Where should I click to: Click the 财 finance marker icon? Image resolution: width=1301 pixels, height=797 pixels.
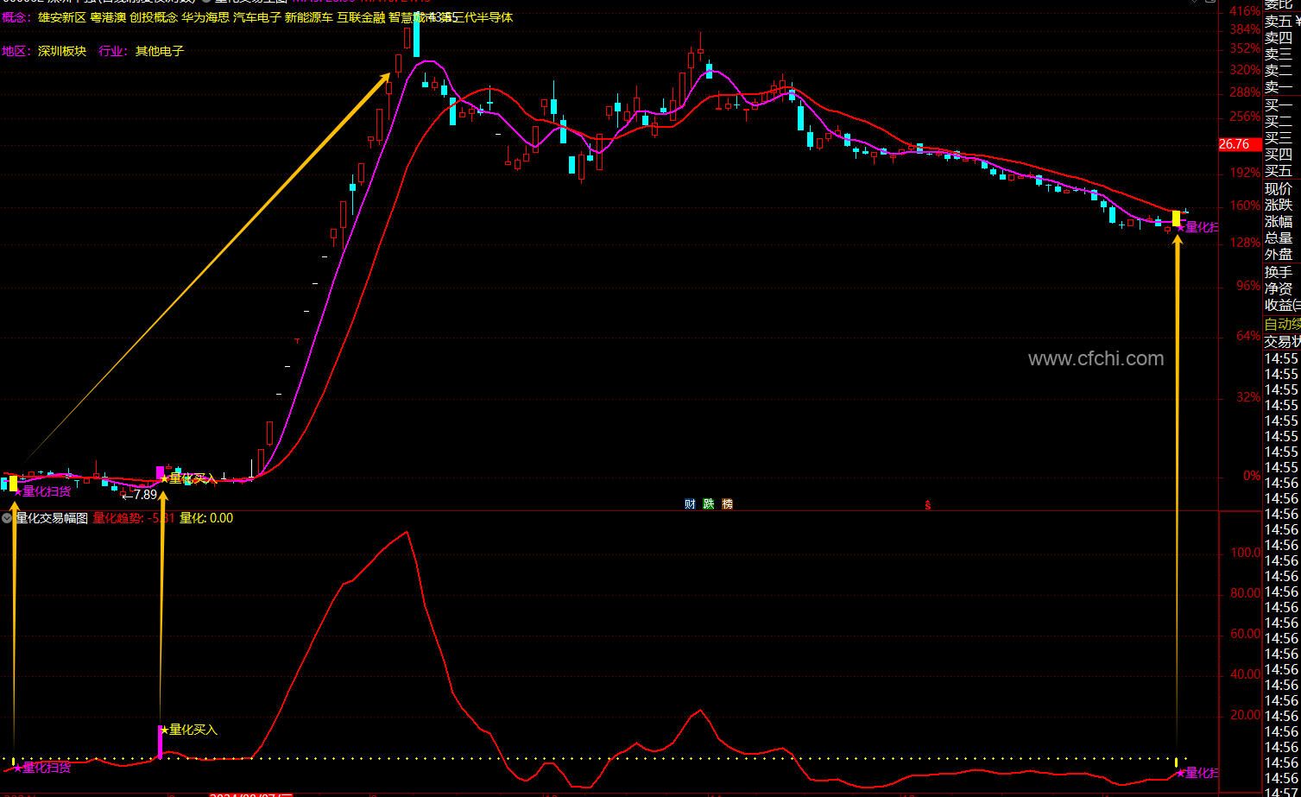click(x=690, y=504)
